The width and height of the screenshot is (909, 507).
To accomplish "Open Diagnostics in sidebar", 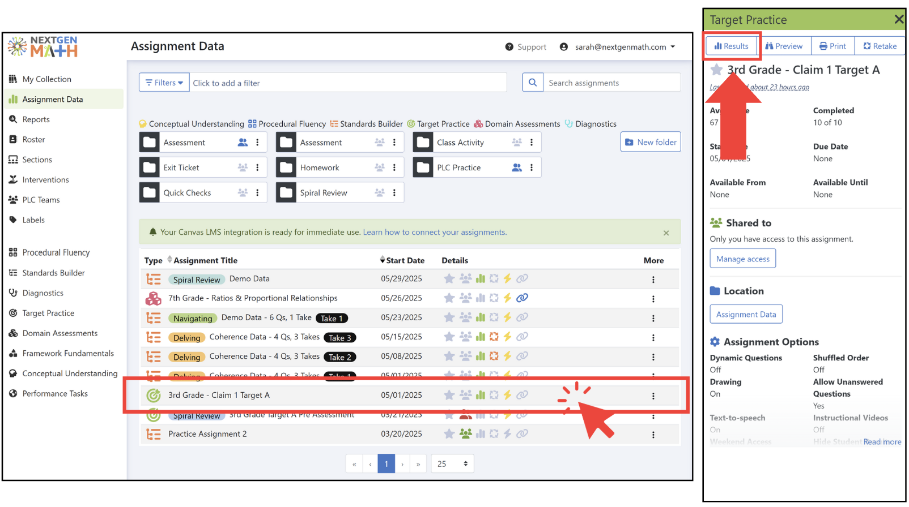I will point(43,293).
